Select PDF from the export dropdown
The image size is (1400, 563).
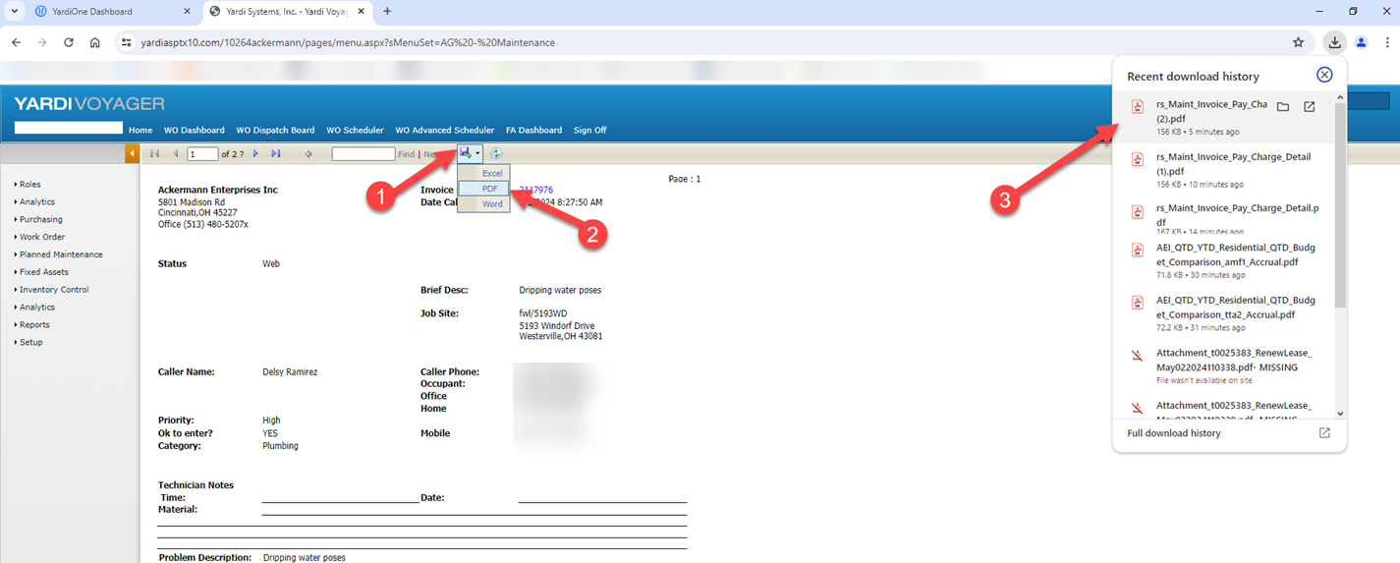pos(489,189)
